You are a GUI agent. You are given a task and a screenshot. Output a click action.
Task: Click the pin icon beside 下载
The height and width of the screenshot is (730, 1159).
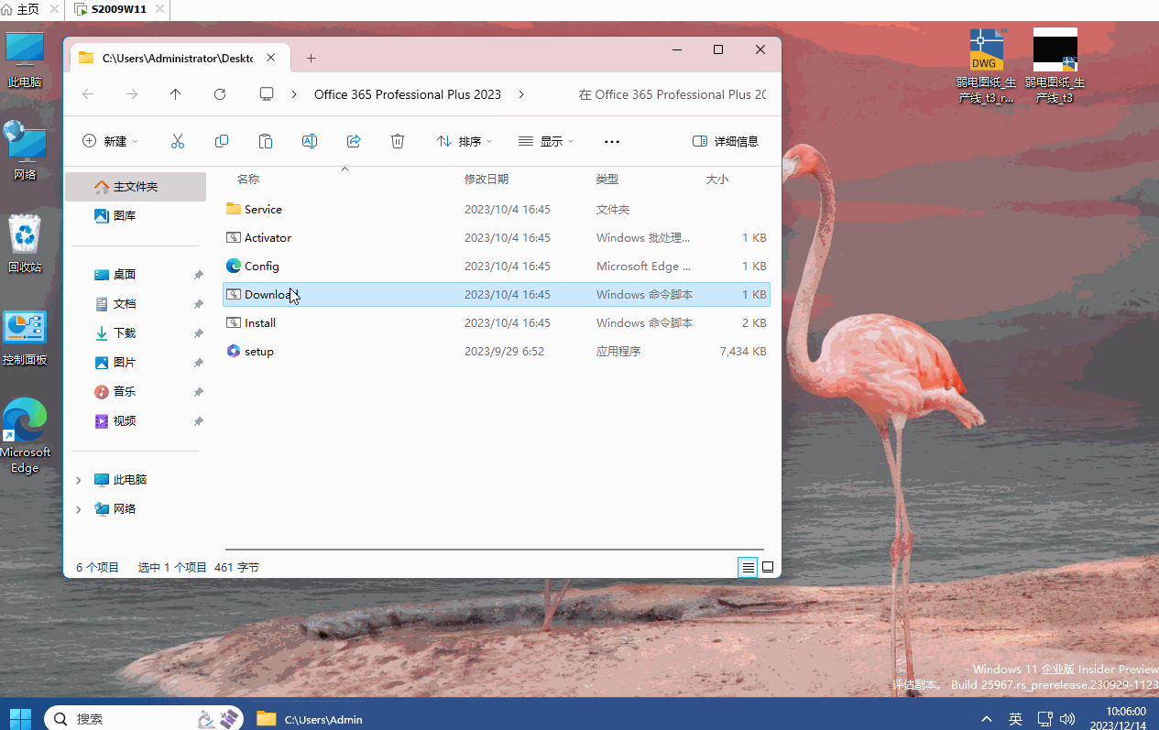[x=198, y=333]
